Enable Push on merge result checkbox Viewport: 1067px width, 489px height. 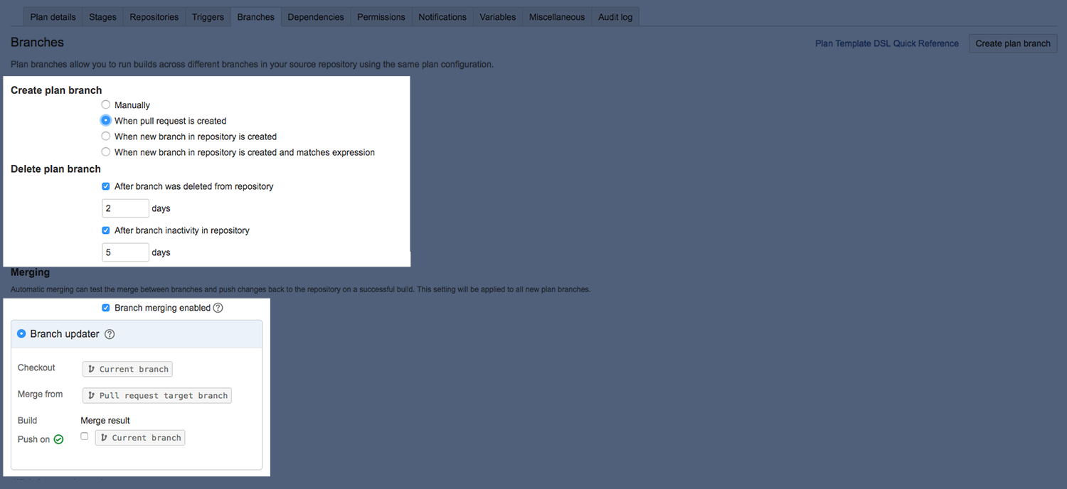coord(85,436)
